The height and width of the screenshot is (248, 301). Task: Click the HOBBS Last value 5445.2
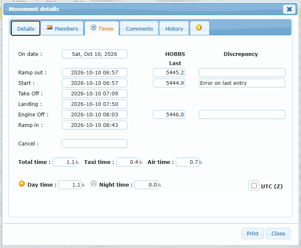click(169, 73)
